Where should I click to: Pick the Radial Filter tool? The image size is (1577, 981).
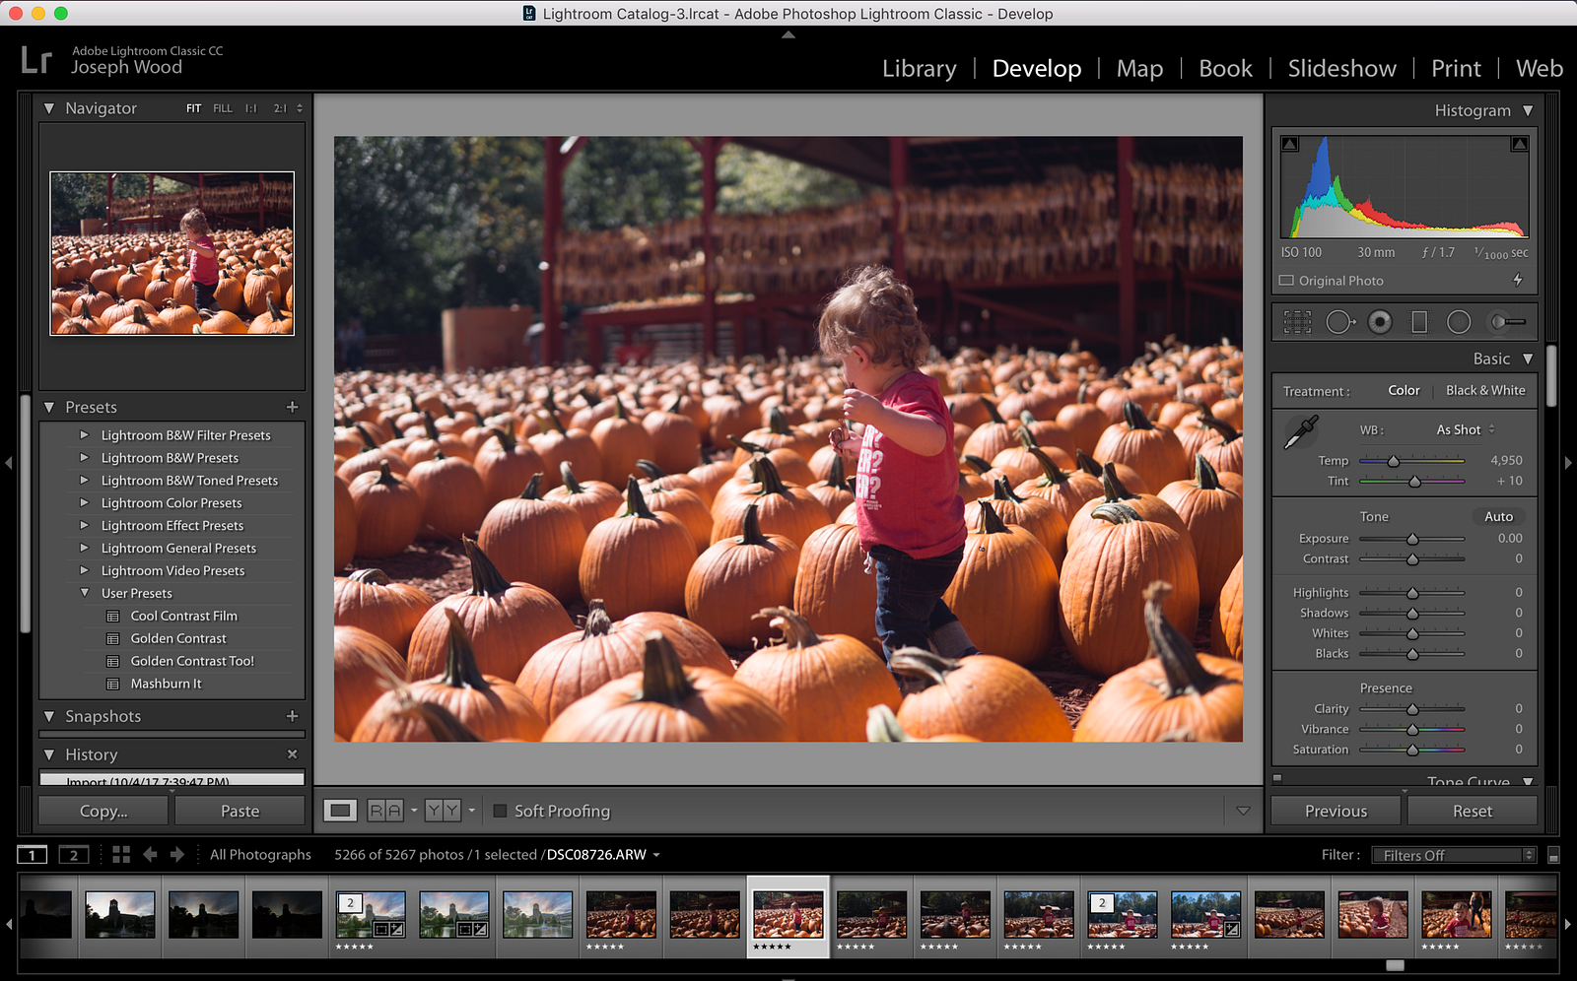point(1459,322)
